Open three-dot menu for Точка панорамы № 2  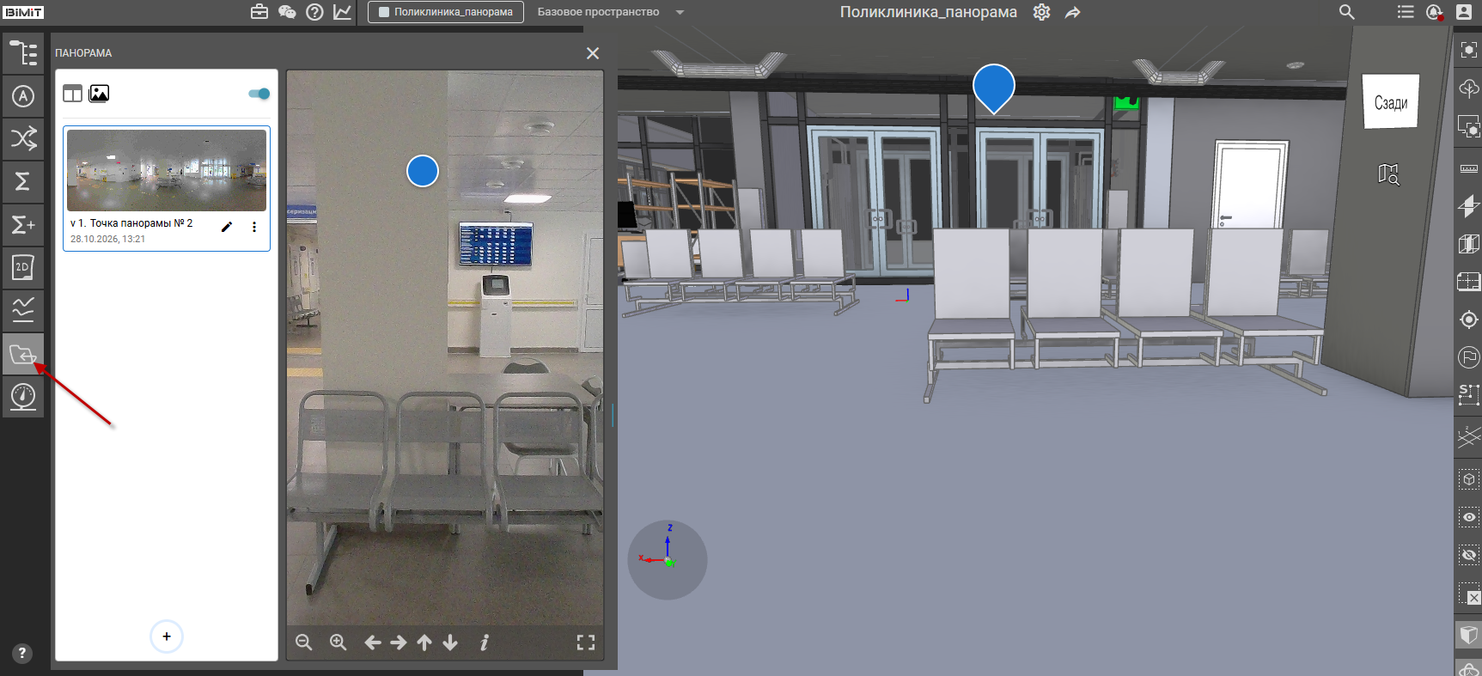click(x=254, y=227)
